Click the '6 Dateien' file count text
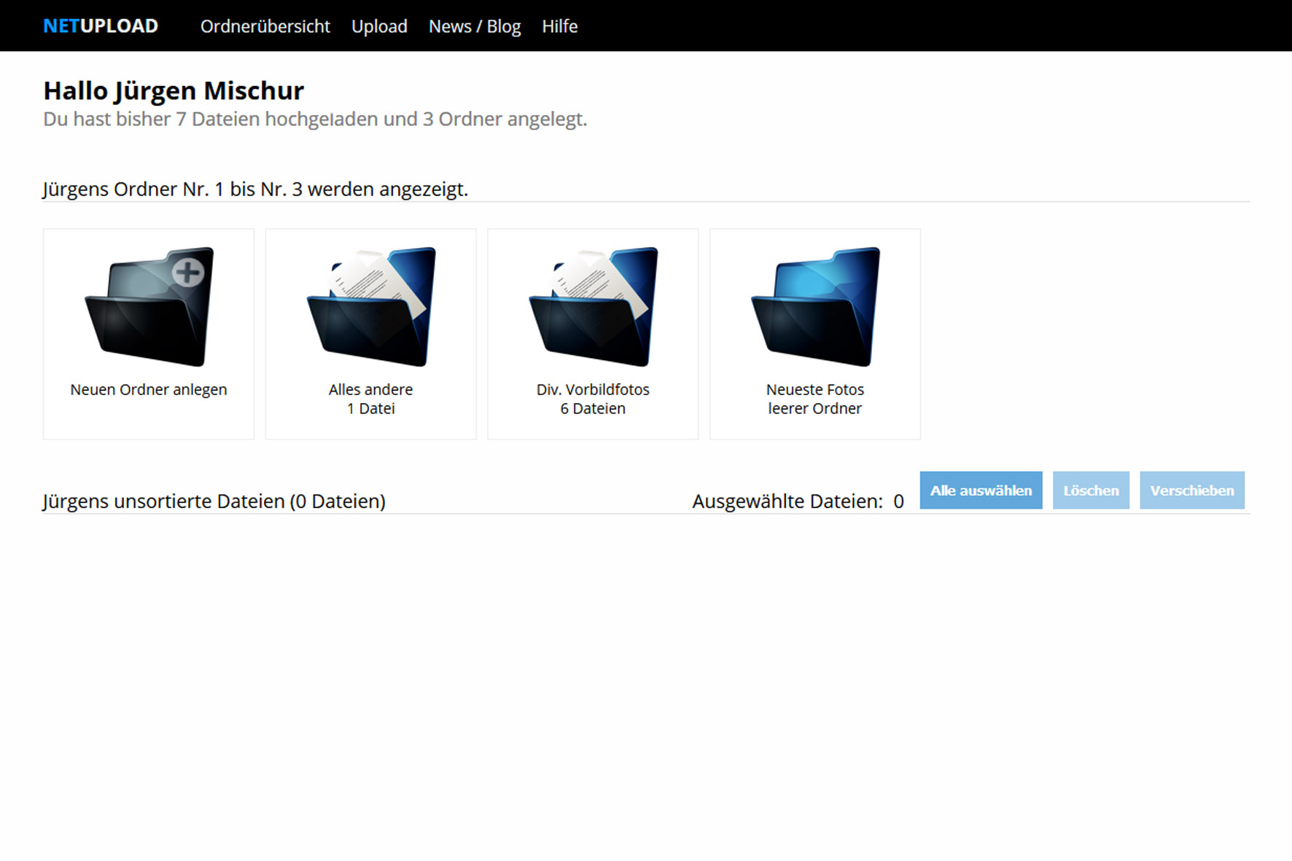Image resolution: width=1292 pixels, height=861 pixels. tap(593, 409)
